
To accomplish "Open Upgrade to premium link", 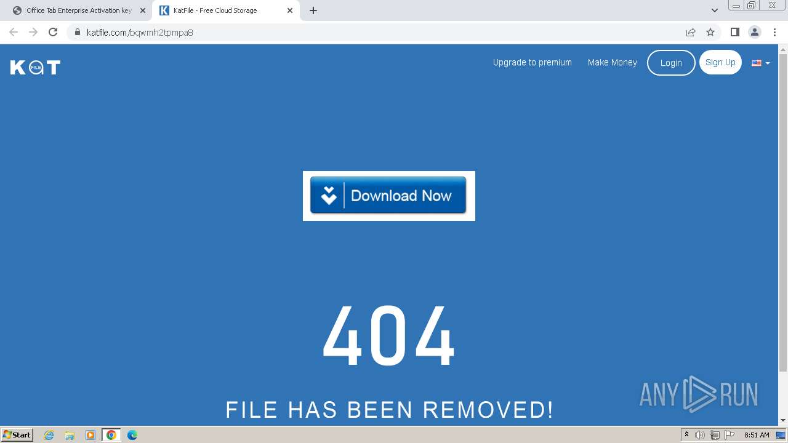I will click(533, 62).
